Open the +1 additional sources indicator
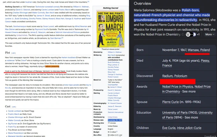Screen dimensions: 217x137 [x=198, y=34]
